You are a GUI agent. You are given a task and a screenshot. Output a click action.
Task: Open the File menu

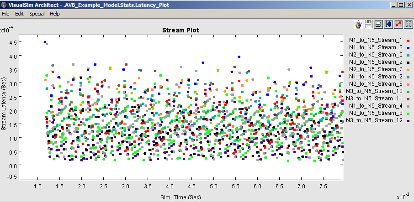click(5, 14)
